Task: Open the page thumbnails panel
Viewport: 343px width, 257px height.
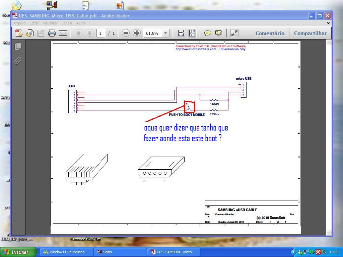Action: pyautogui.click(x=18, y=46)
